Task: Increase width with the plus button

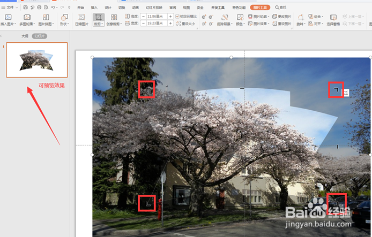Action: tap(170, 23)
